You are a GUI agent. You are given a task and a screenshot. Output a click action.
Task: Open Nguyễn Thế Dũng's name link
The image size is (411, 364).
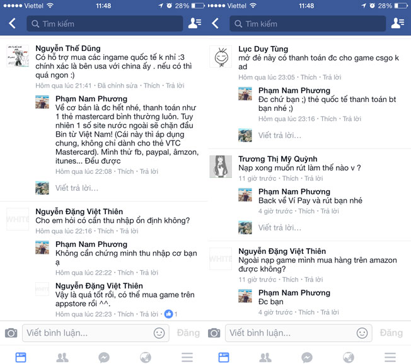pos(68,48)
